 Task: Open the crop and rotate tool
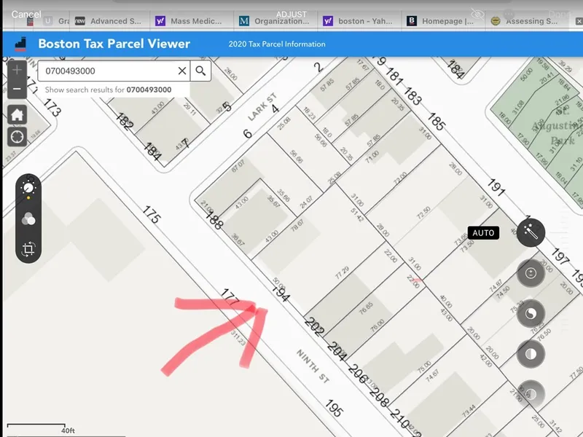[28, 249]
